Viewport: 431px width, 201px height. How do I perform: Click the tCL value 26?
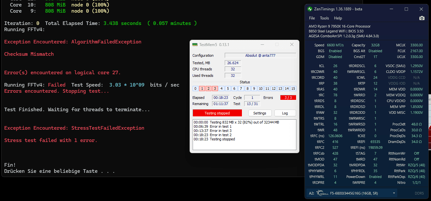point(335,66)
